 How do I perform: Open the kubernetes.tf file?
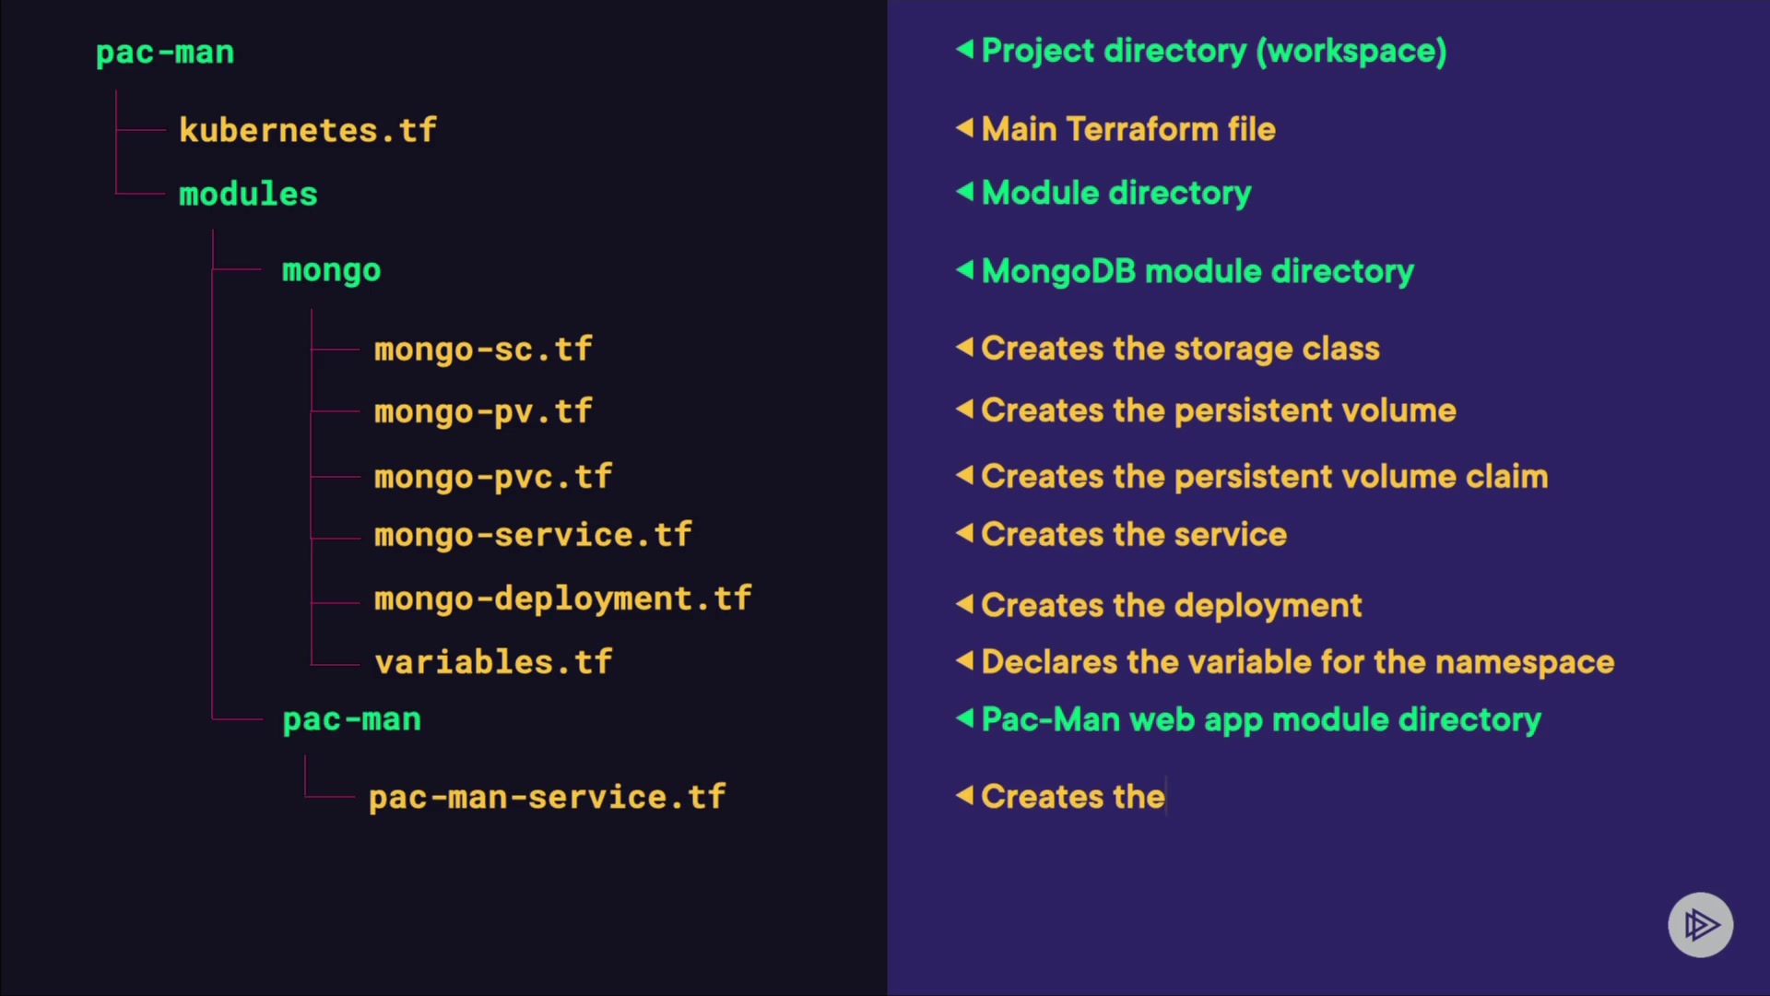(x=307, y=130)
